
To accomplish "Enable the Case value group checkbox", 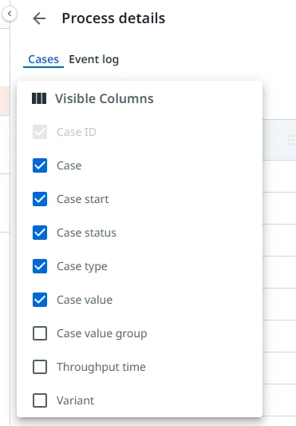I will click(x=40, y=333).
